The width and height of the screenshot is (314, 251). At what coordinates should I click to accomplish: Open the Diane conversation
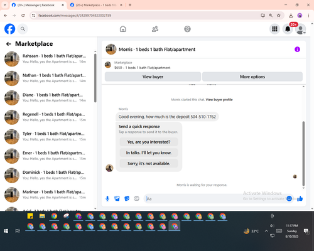coord(48,98)
